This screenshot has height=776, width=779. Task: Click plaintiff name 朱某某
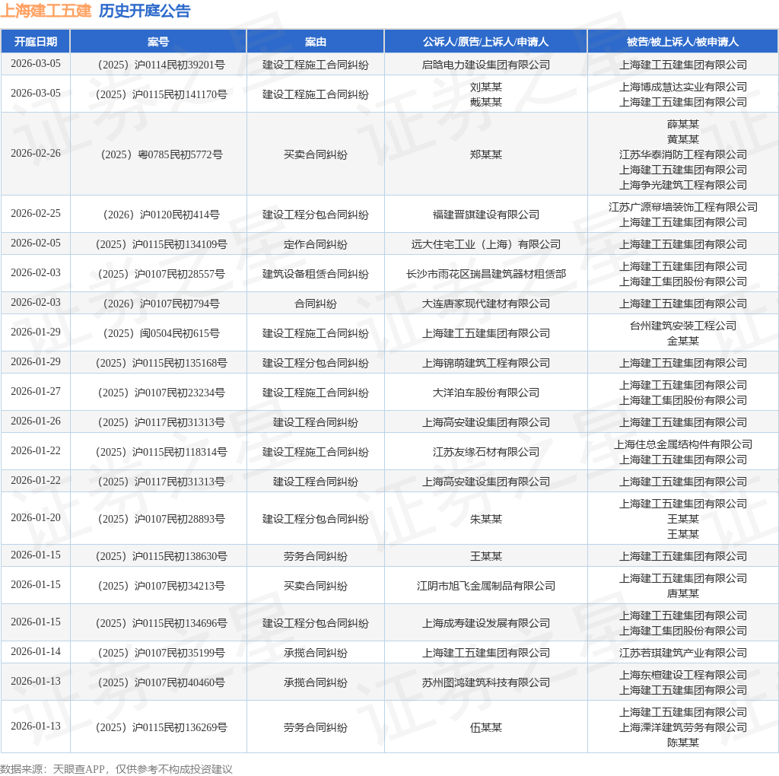[x=486, y=519]
